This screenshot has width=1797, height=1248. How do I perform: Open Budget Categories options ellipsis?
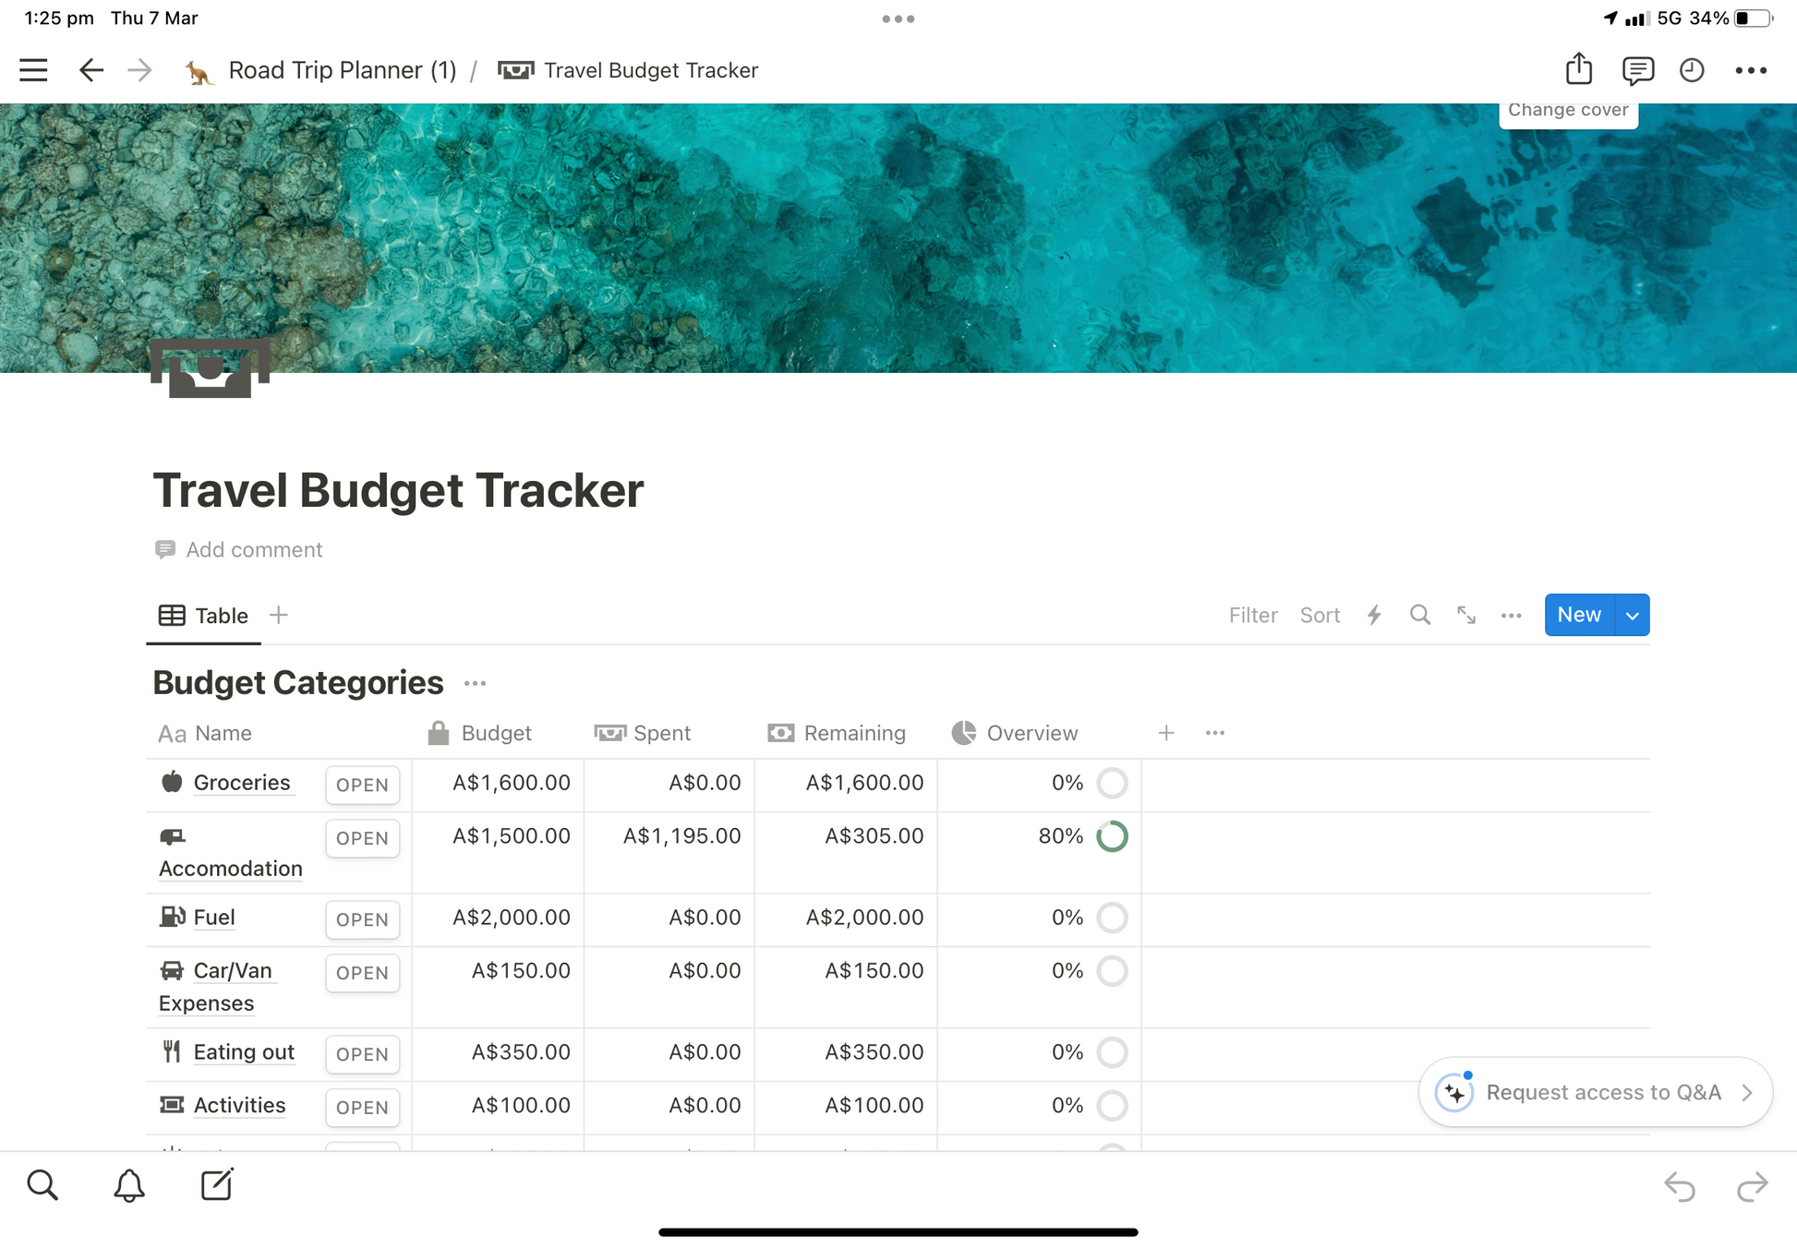coord(475,683)
